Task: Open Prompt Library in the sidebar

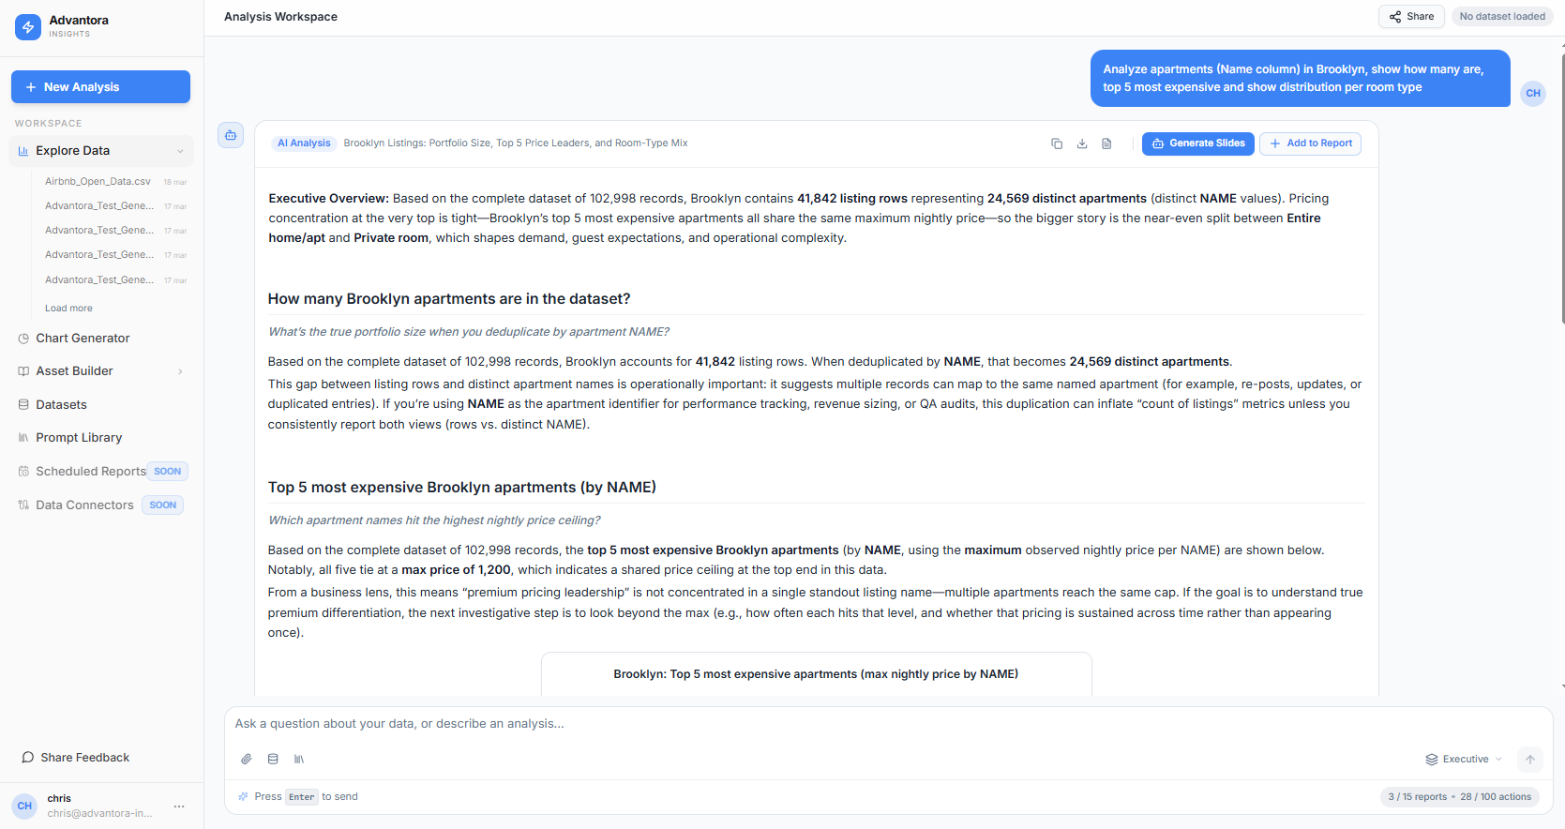Action: point(79,438)
